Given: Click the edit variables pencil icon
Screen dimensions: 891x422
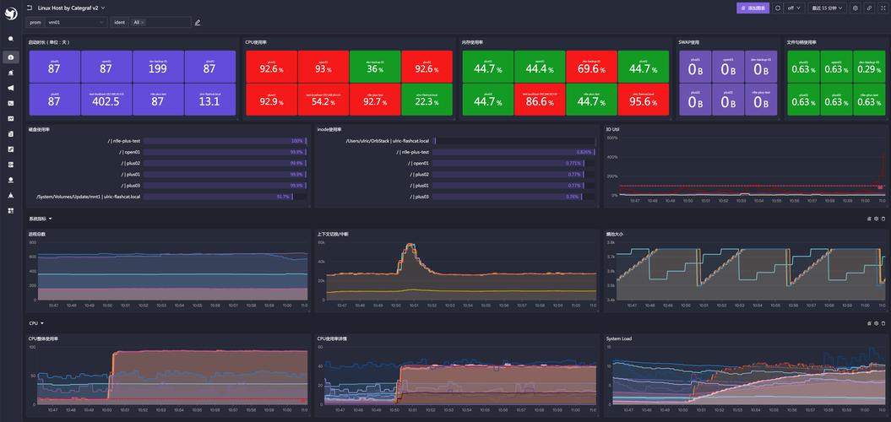Looking at the screenshot, I should (197, 23).
